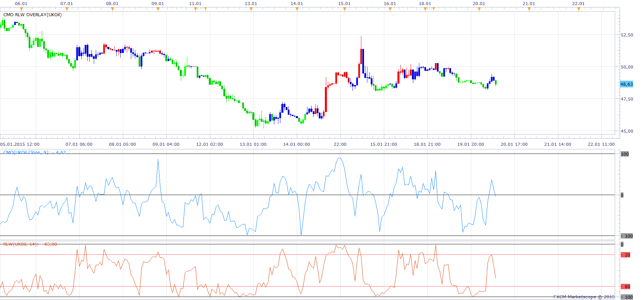This screenshot has width=642, height=300.
Task: Click the 22.01 11:00 time label
Action: [x=601, y=144]
